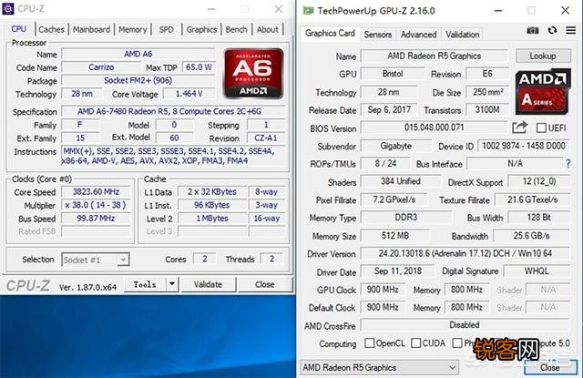
Task: Click the Tools button in CPU-Z
Action: pos(145,284)
